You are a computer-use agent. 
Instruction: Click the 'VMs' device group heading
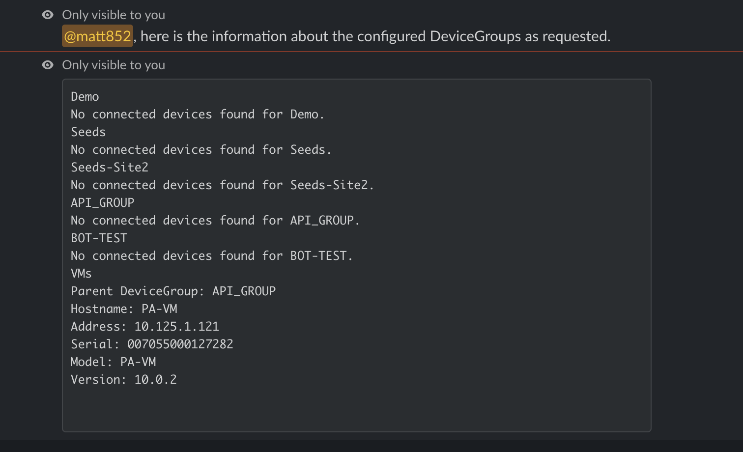coord(81,274)
